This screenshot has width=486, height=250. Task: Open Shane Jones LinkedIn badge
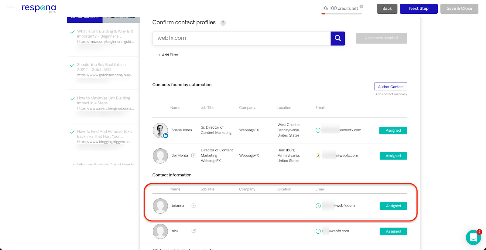click(x=166, y=136)
